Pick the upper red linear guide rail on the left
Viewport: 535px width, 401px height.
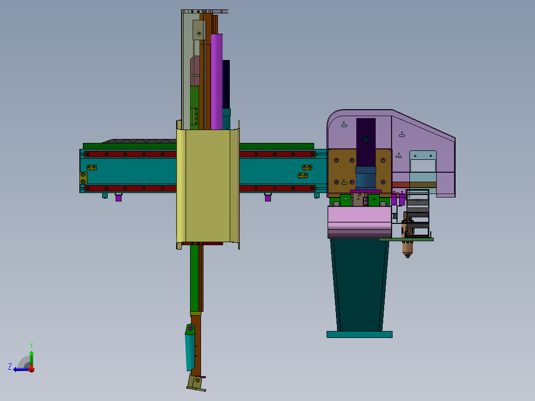[x=130, y=154]
